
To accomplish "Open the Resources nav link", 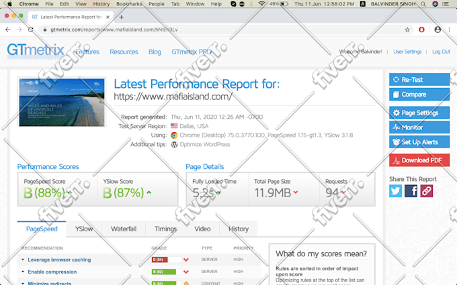I will [x=124, y=52].
